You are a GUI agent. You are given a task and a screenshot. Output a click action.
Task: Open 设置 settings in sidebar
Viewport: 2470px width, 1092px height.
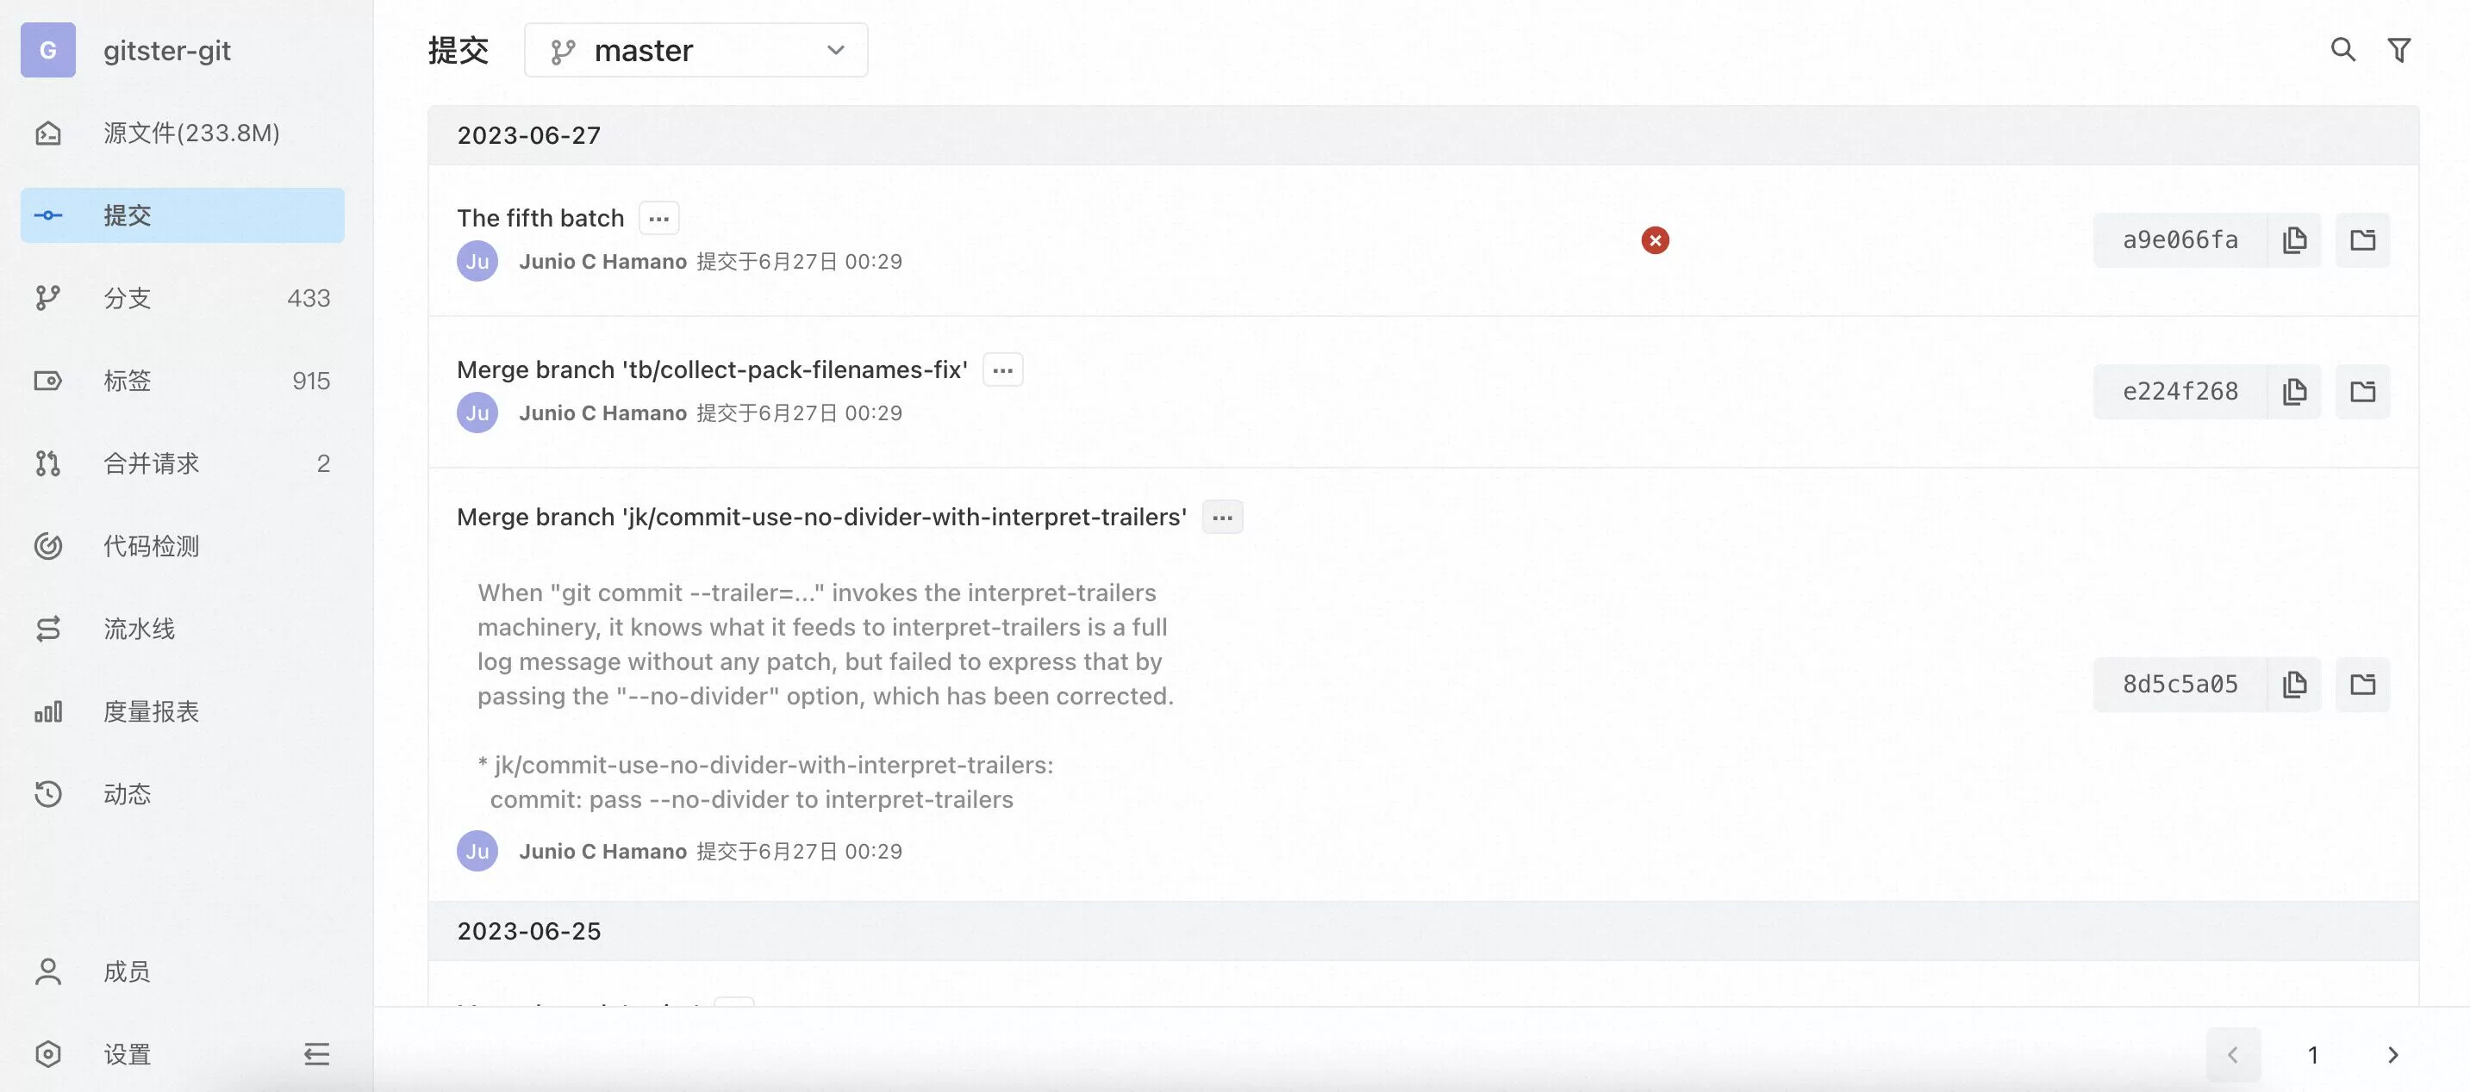(128, 1054)
